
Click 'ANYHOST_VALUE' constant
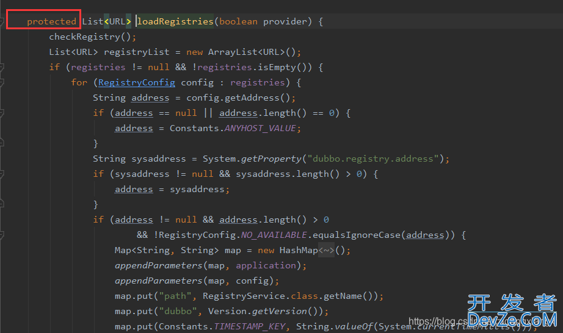click(260, 128)
